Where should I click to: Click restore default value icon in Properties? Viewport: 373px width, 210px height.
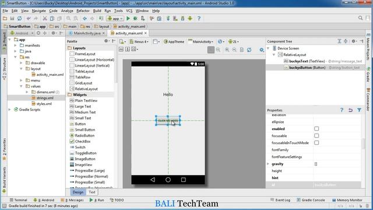[350, 110]
